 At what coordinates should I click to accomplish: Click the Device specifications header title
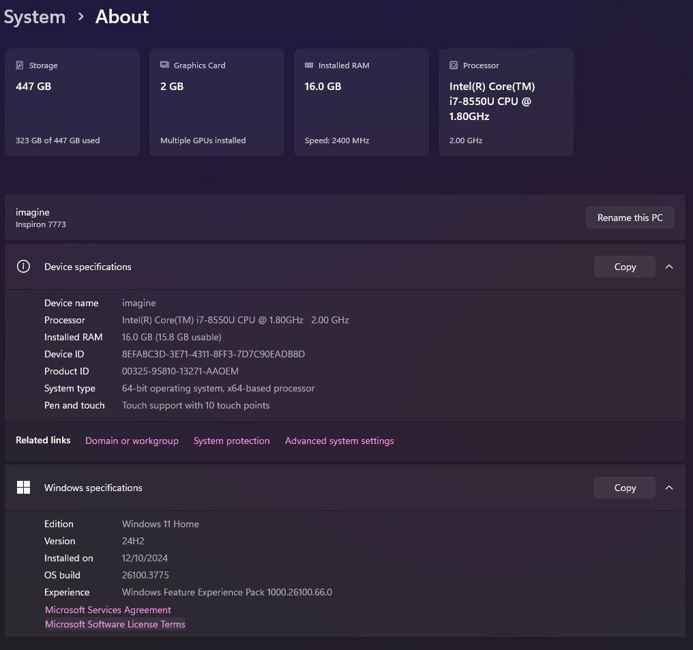(x=87, y=267)
